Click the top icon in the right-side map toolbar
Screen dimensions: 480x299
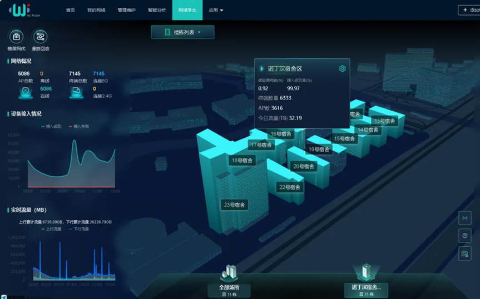click(464, 218)
